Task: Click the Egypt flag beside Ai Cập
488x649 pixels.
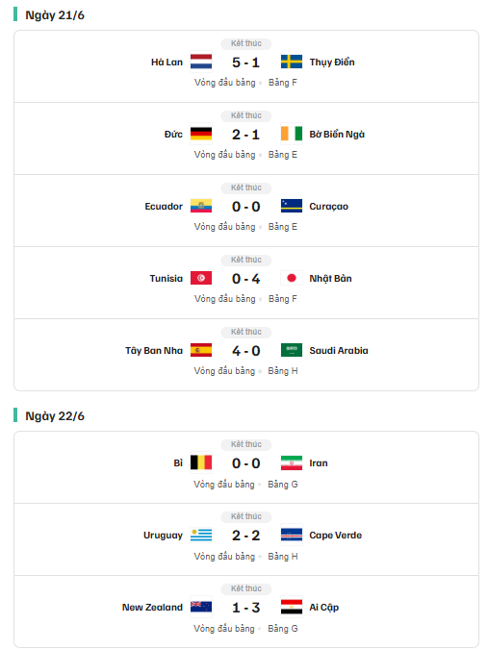Action: pos(292,607)
